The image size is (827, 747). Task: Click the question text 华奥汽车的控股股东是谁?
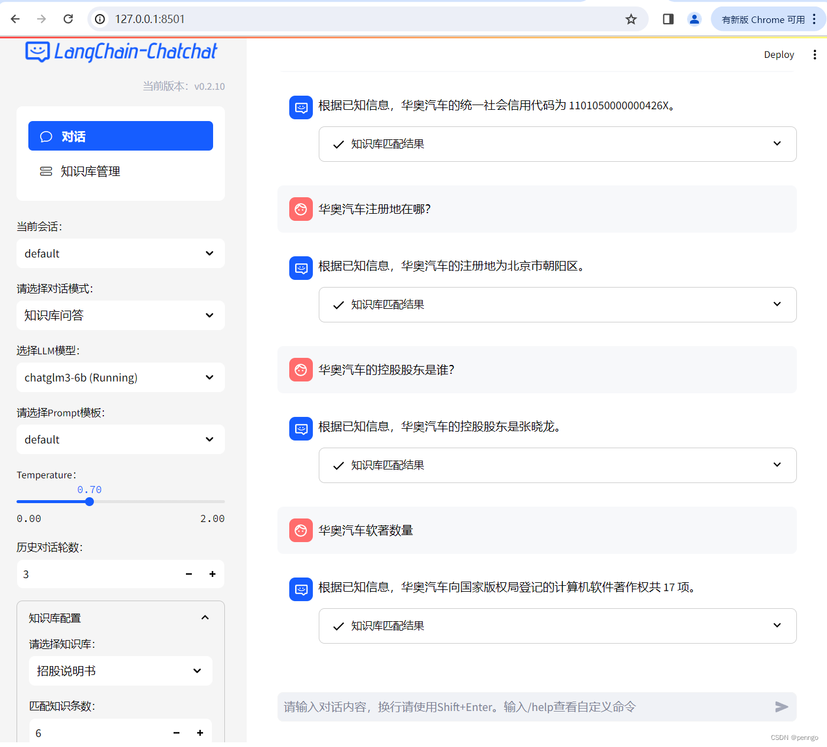click(387, 370)
